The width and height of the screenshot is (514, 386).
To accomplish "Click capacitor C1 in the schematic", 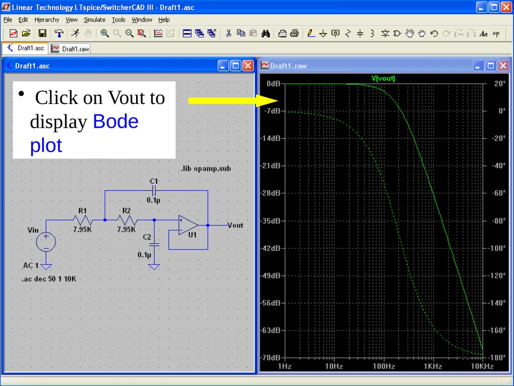I will 154,190.
